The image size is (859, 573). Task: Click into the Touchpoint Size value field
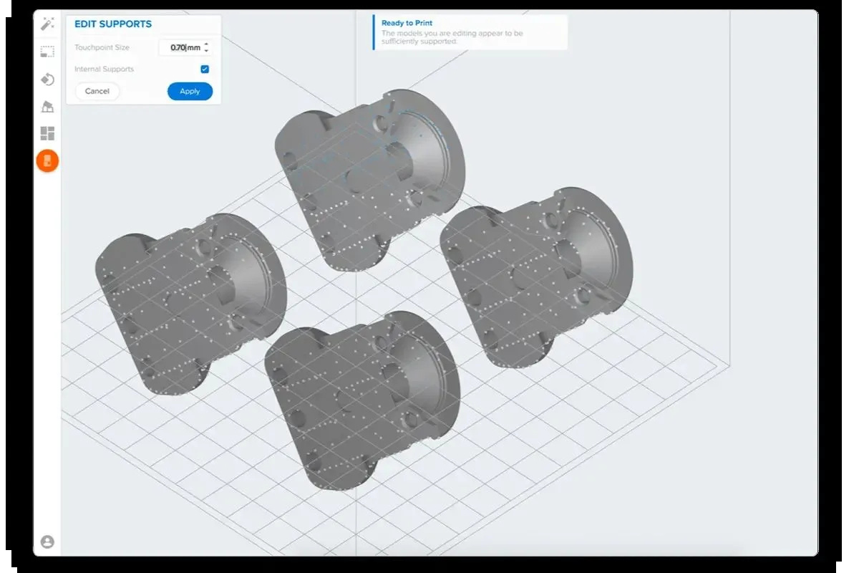pos(180,48)
